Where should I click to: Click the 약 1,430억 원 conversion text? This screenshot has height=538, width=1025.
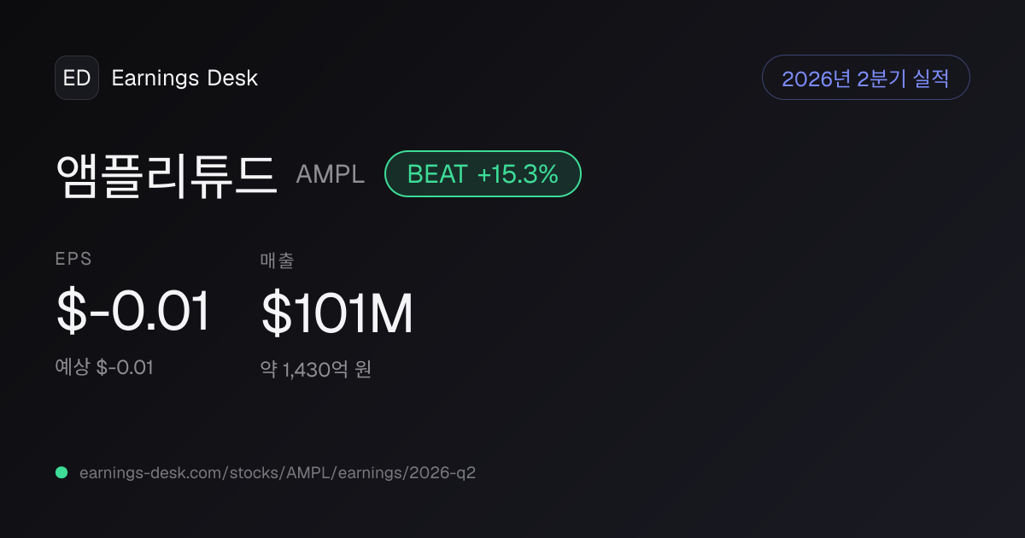(316, 370)
